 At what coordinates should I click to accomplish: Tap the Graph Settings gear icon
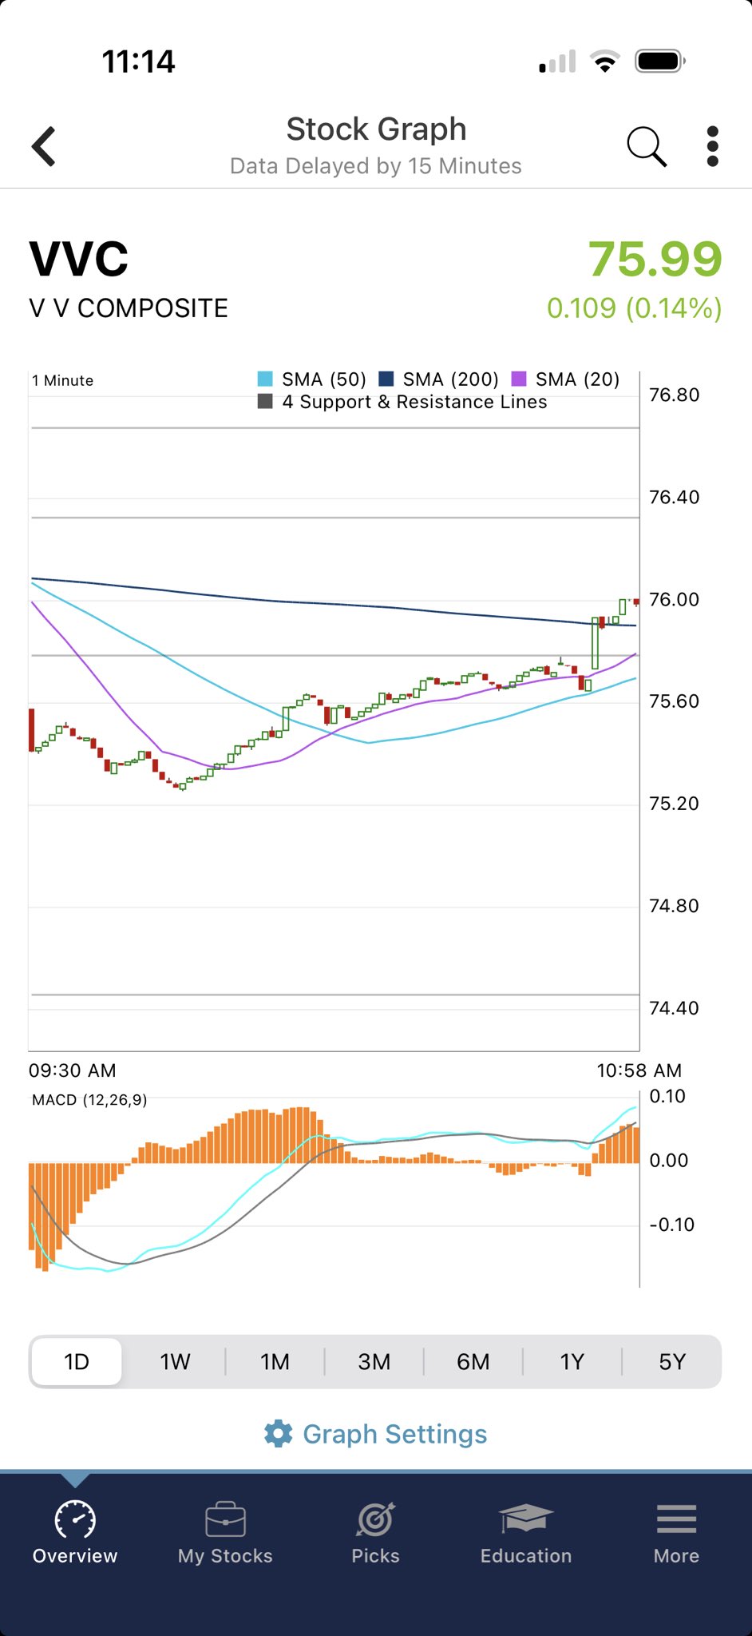click(278, 1434)
